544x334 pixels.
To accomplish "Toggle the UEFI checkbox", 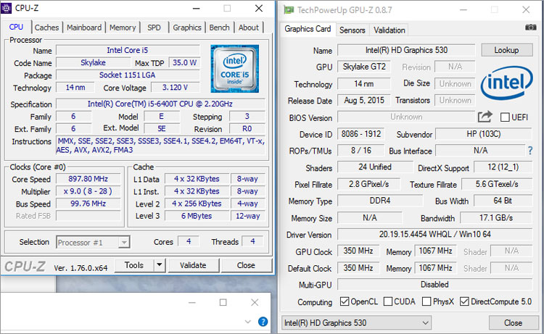I will 505,117.
